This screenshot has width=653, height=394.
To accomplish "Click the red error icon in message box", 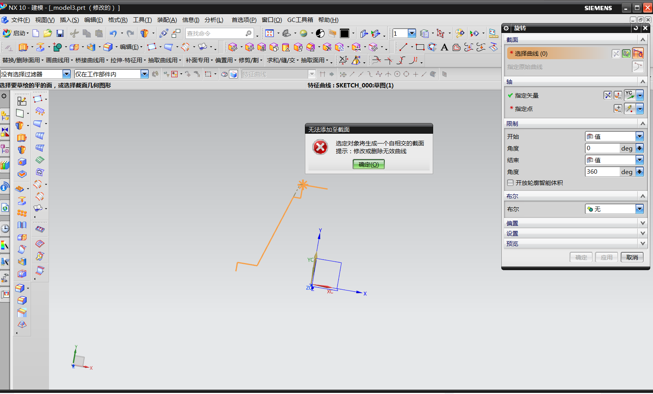I will 320,147.
